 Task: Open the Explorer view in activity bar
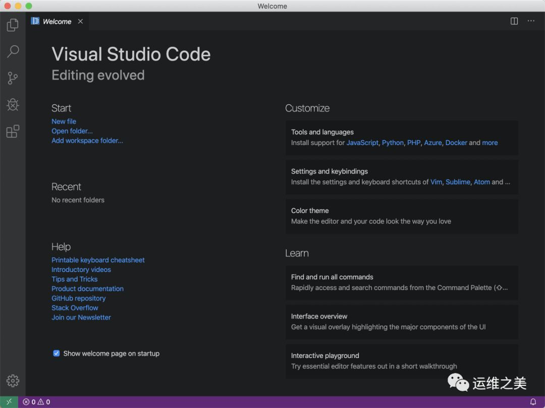point(13,25)
